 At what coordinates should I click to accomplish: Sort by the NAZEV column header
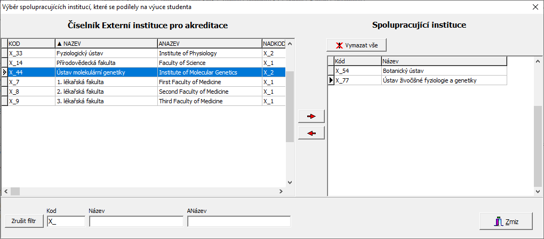tap(106, 43)
